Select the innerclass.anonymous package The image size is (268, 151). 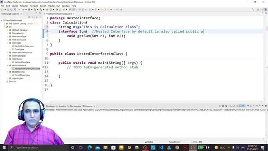22,52
